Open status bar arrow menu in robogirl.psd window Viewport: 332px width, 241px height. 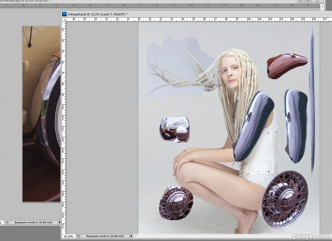click(x=131, y=236)
